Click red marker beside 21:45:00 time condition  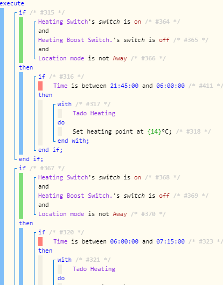click(x=40, y=86)
